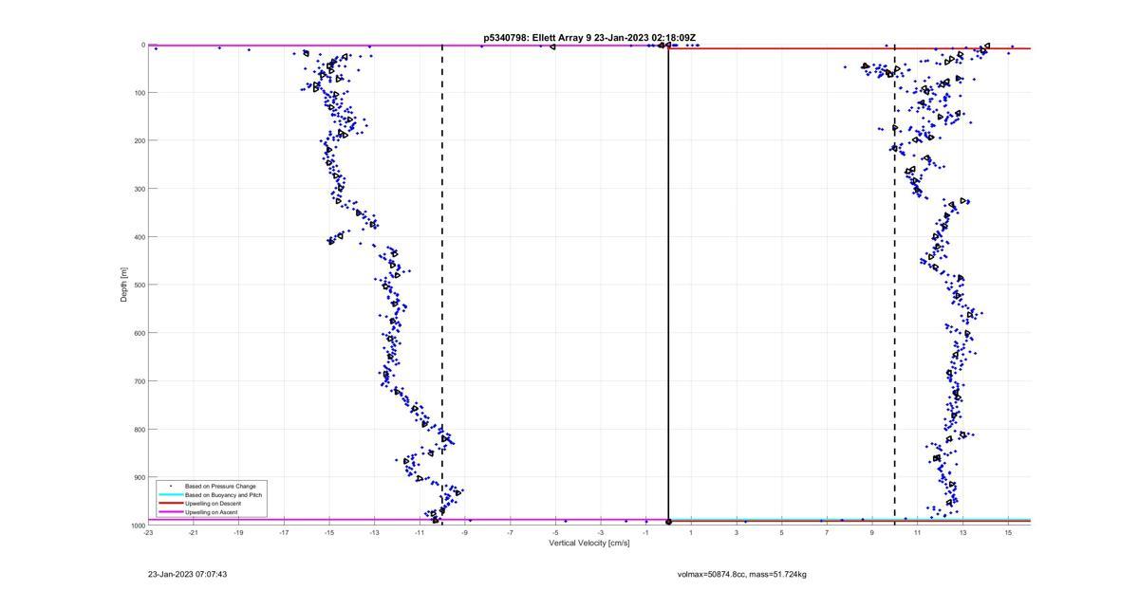
Task: Click x-axis tick label '-23'
Action: click(x=148, y=532)
